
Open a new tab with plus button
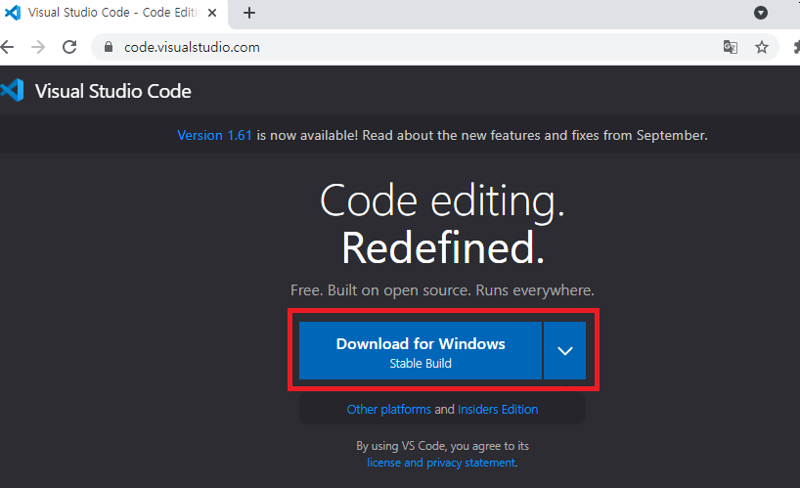(249, 13)
